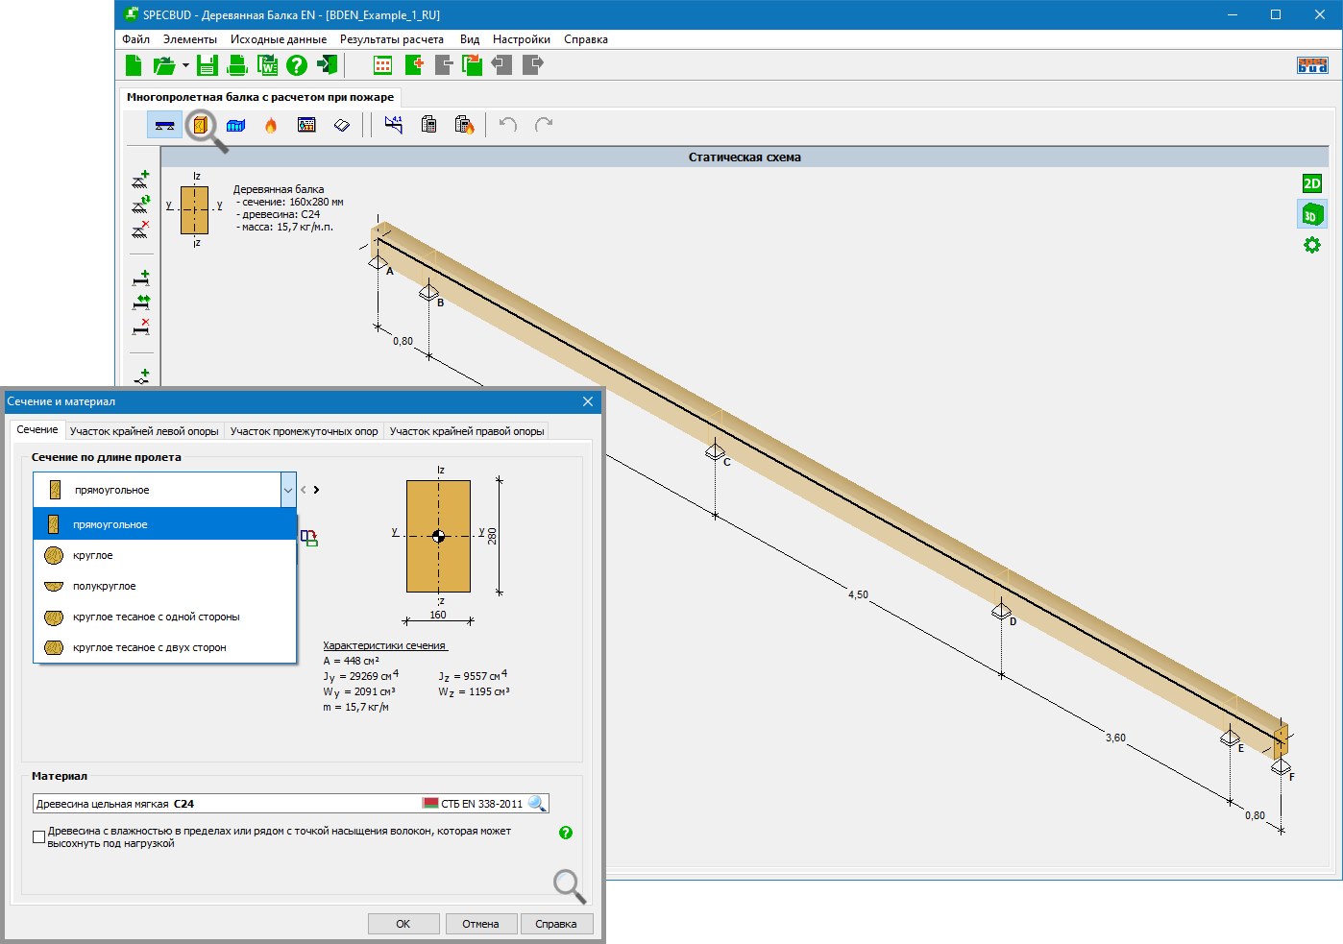This screenshot has width=1343, height=944.
Task: Switch to 'Участок промежуточных опор' tab
Action: click(x=304, y=431)
